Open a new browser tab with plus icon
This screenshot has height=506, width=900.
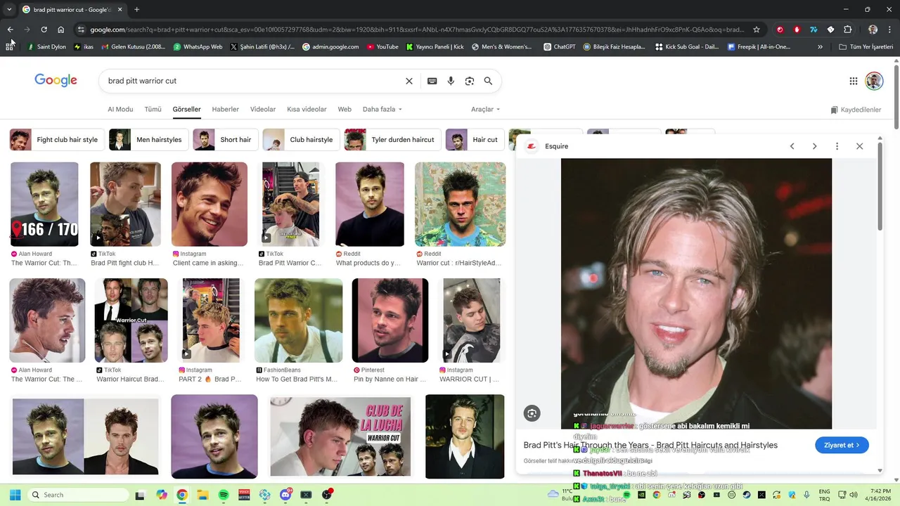pos(136,9)
